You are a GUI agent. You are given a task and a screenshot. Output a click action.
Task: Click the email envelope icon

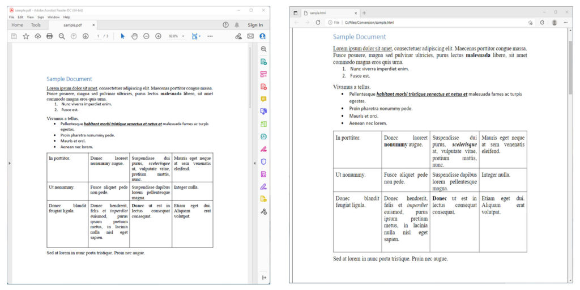250,36
